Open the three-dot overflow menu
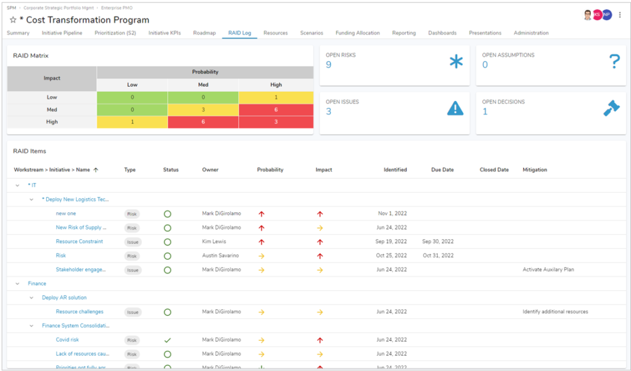The width and height of the screenshot is (631, 371). click(619, 14)
